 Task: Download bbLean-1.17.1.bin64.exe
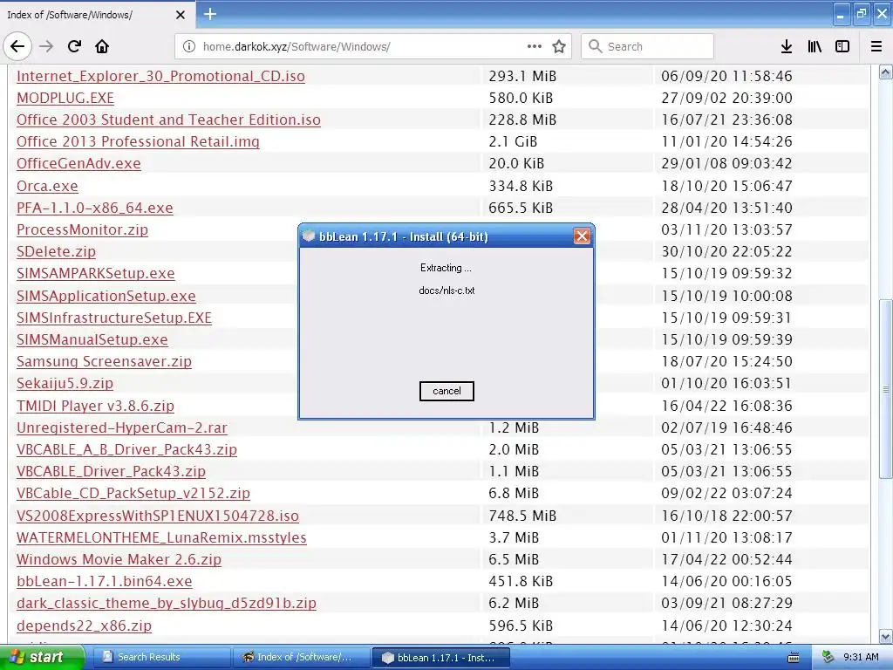click(x=105, y=581)
